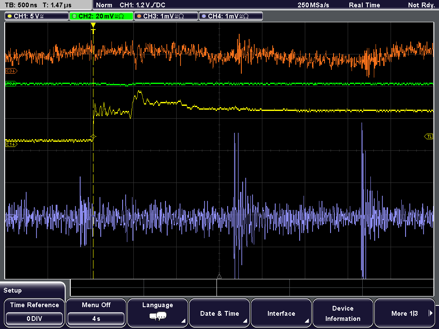This screenshot has height=329, width=439.
Task: Click the arrow icon next to More 1|3
Action: tap(430, 313)
